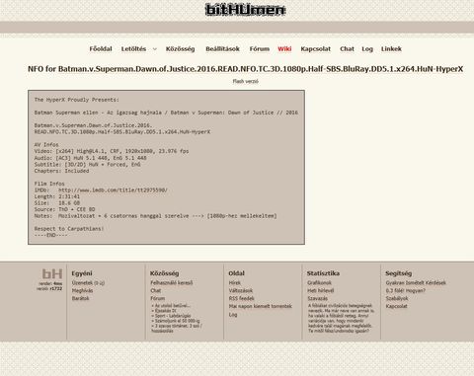Open 'Az utolsó betűvel...' forum topic
474x376 pixels.
coord(172,306)
